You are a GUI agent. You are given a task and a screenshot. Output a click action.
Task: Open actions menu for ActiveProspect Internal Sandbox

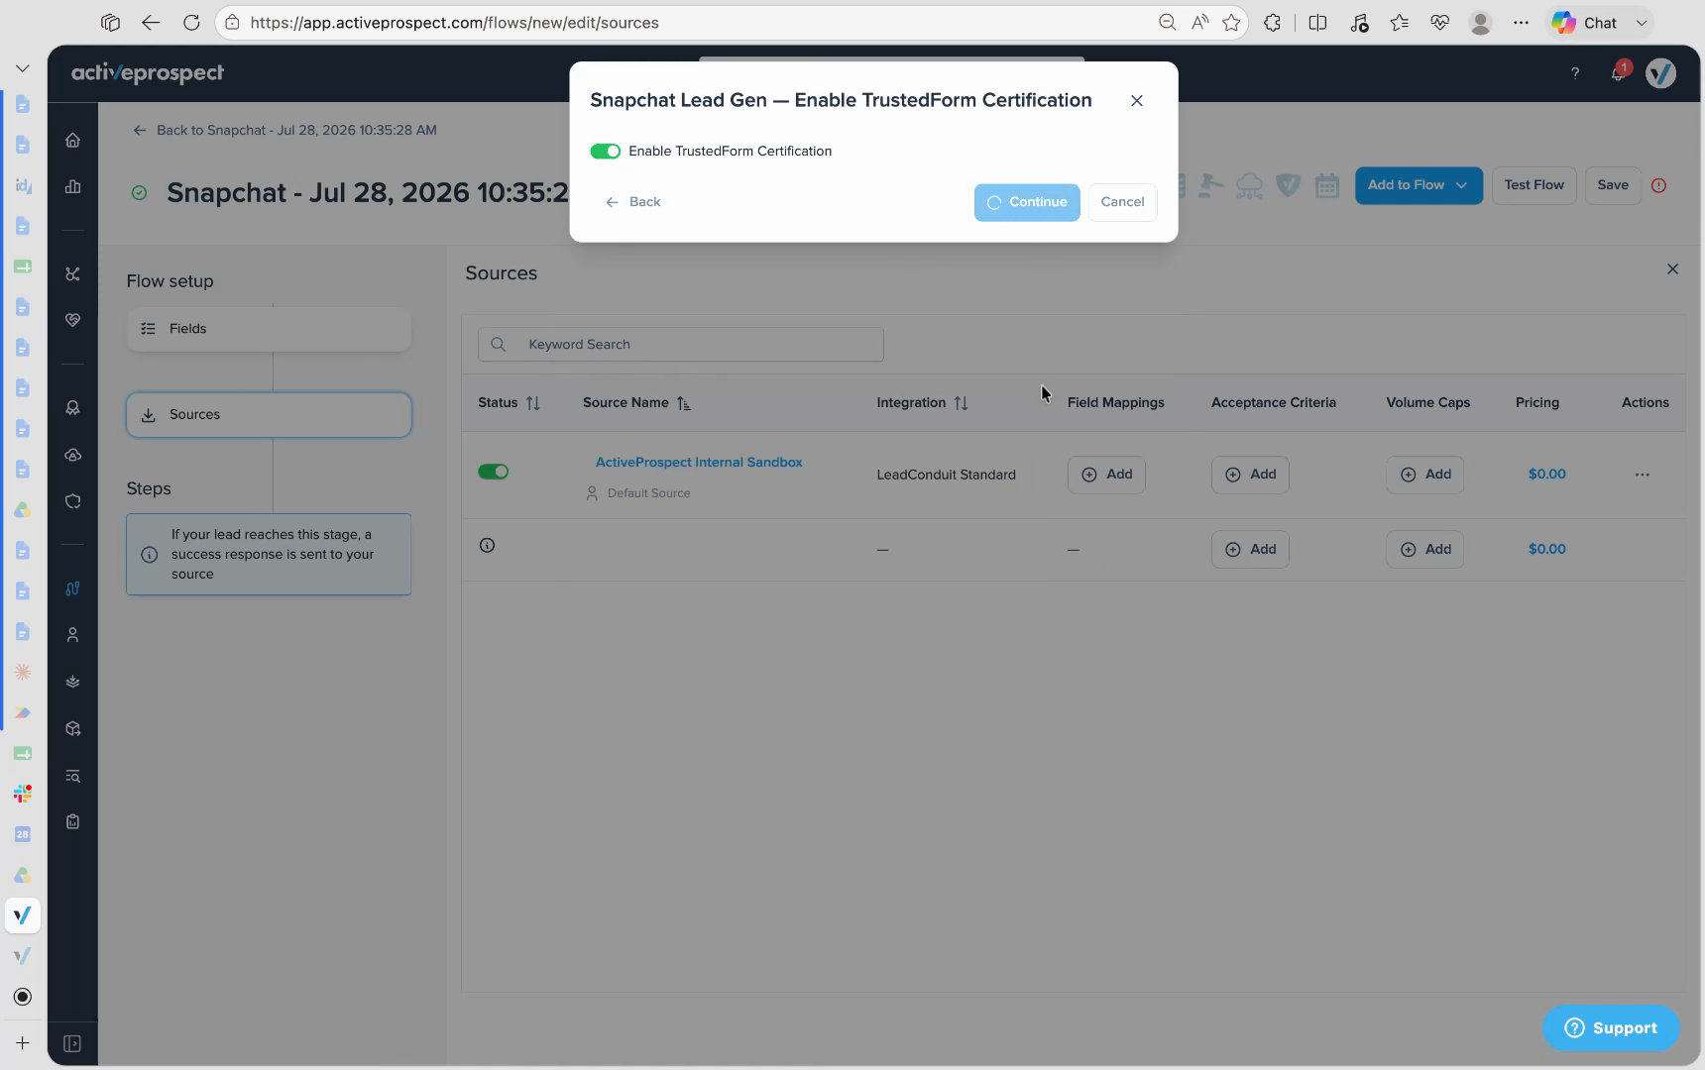pos(1642,475)
